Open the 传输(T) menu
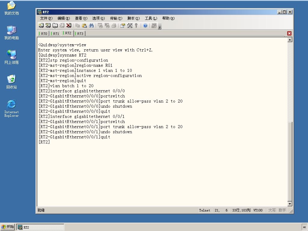 point(116,18)
